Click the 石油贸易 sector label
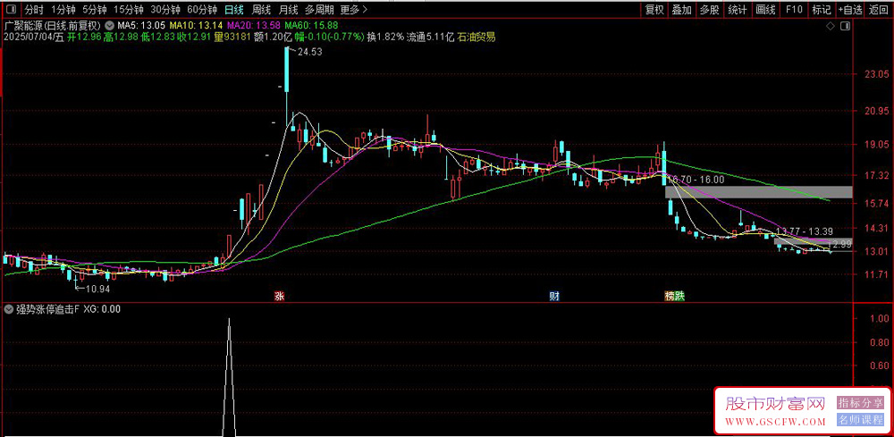Image resolution: width=894 pixels, height=437 pixels. pos(477,38)
